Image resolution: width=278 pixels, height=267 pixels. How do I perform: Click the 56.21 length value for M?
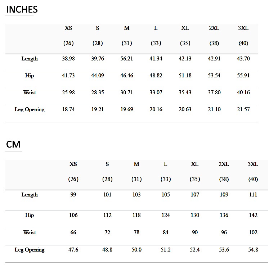[127, 59]
